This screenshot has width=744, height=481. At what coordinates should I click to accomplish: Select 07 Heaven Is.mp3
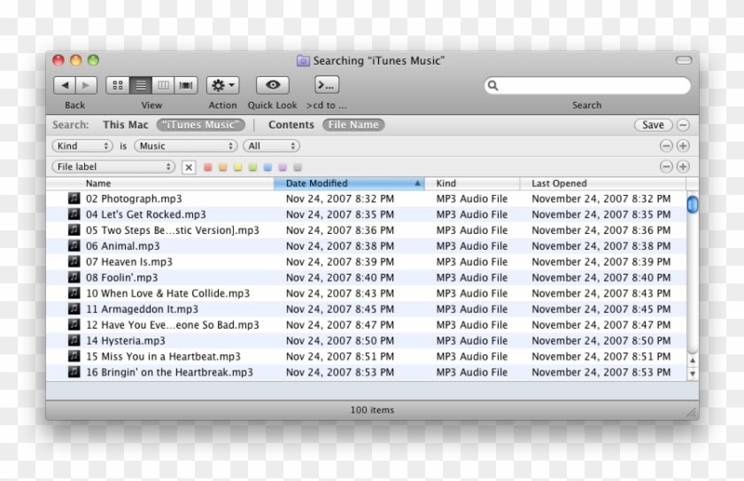367,262
